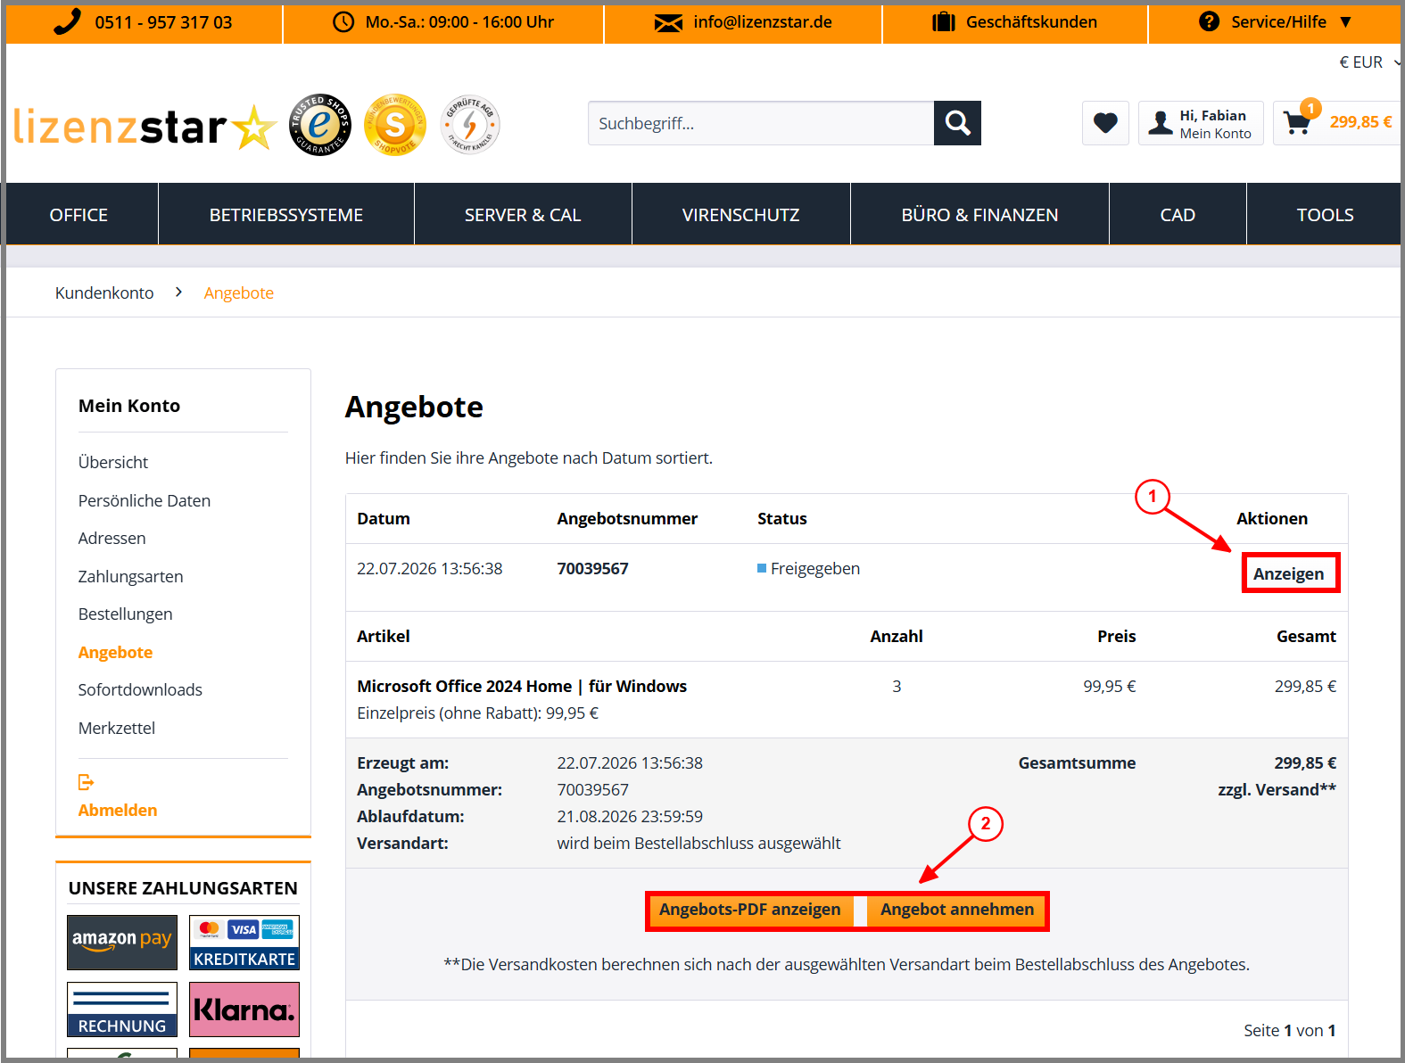This screenshot has height=1063, width=1405.
Task: Open Merkzettel in sidebar
Action: pos(117,729)
